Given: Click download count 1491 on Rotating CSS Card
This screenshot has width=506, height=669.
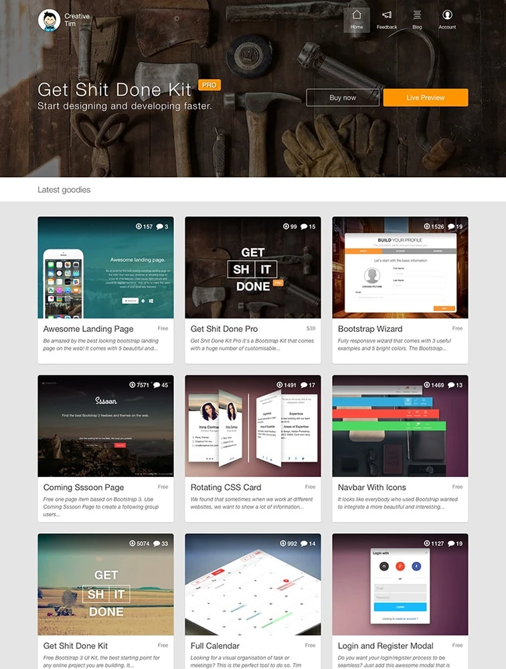Looking at the screenshot, I should (286, 385).
